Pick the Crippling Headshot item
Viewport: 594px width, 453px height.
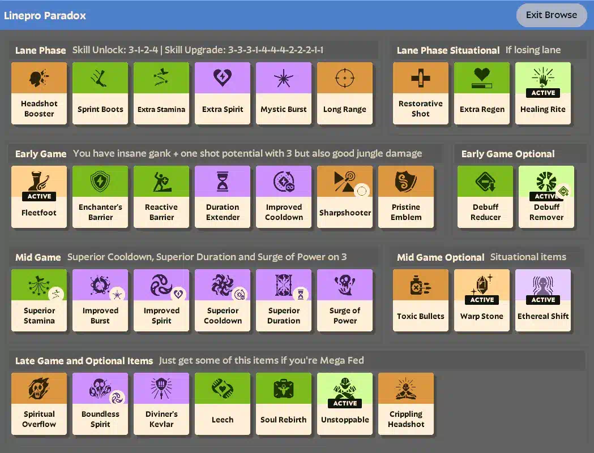(406, 404)
